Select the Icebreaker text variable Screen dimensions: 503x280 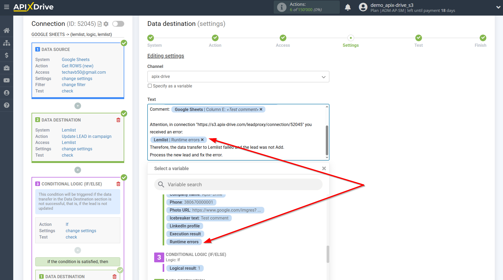tap(199, 218)
